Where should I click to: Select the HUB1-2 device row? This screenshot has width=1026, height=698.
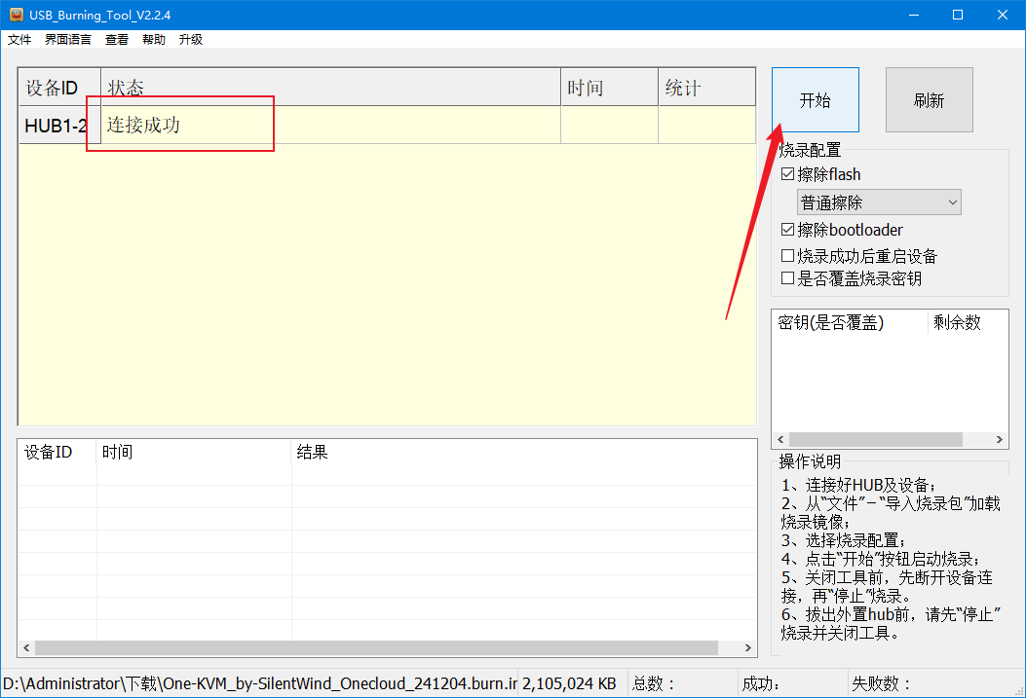(57, 126)
